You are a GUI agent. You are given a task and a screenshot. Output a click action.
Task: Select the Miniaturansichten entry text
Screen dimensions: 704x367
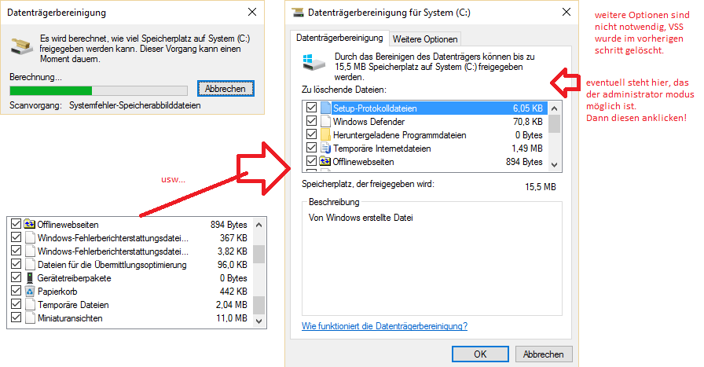tap(70, 318)
